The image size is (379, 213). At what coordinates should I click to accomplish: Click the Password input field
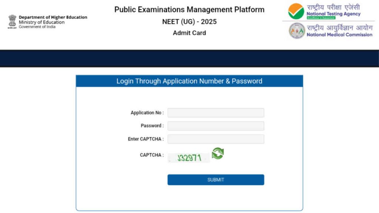click(215, 126)
